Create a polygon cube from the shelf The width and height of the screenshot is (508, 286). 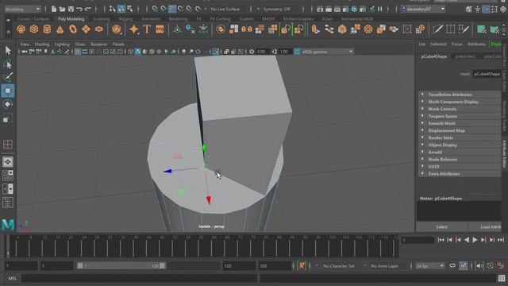point(34,29)
